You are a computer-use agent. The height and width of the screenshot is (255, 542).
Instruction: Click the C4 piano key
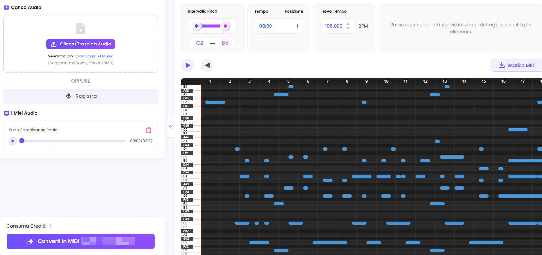pyautogui.click(x=191, y=176)
